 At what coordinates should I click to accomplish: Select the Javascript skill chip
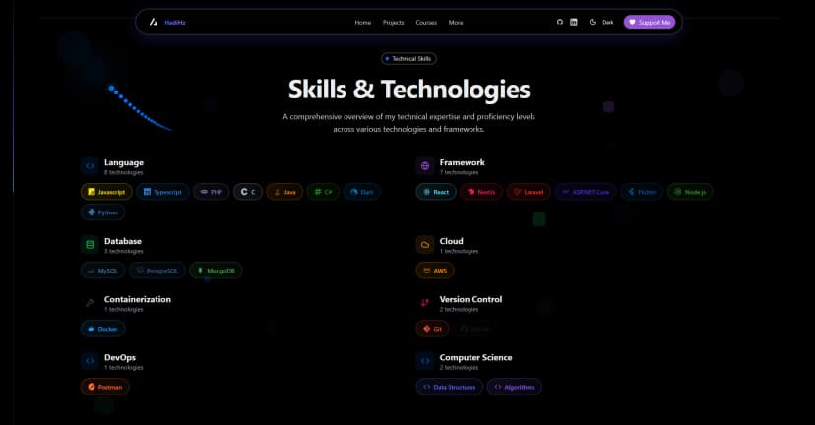(x=106, y=192)
